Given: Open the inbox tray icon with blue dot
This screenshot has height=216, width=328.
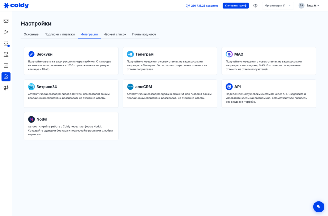Looking at the screenshot, I should 6,43.
